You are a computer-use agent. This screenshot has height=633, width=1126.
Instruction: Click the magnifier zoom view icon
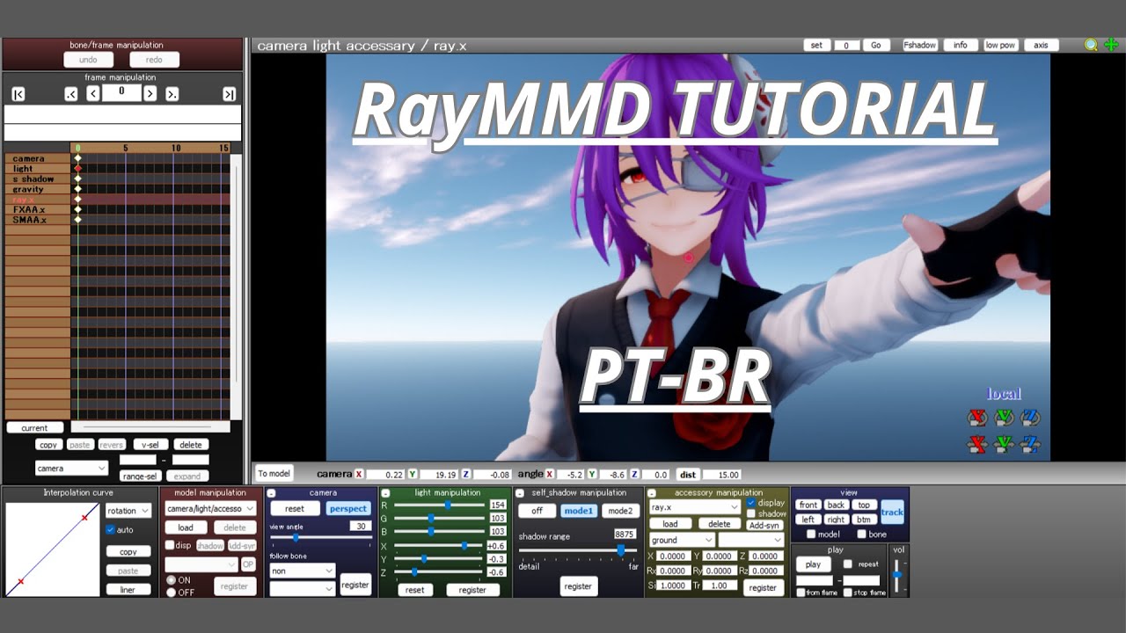pyautogui.click(x=1091, y=45)
